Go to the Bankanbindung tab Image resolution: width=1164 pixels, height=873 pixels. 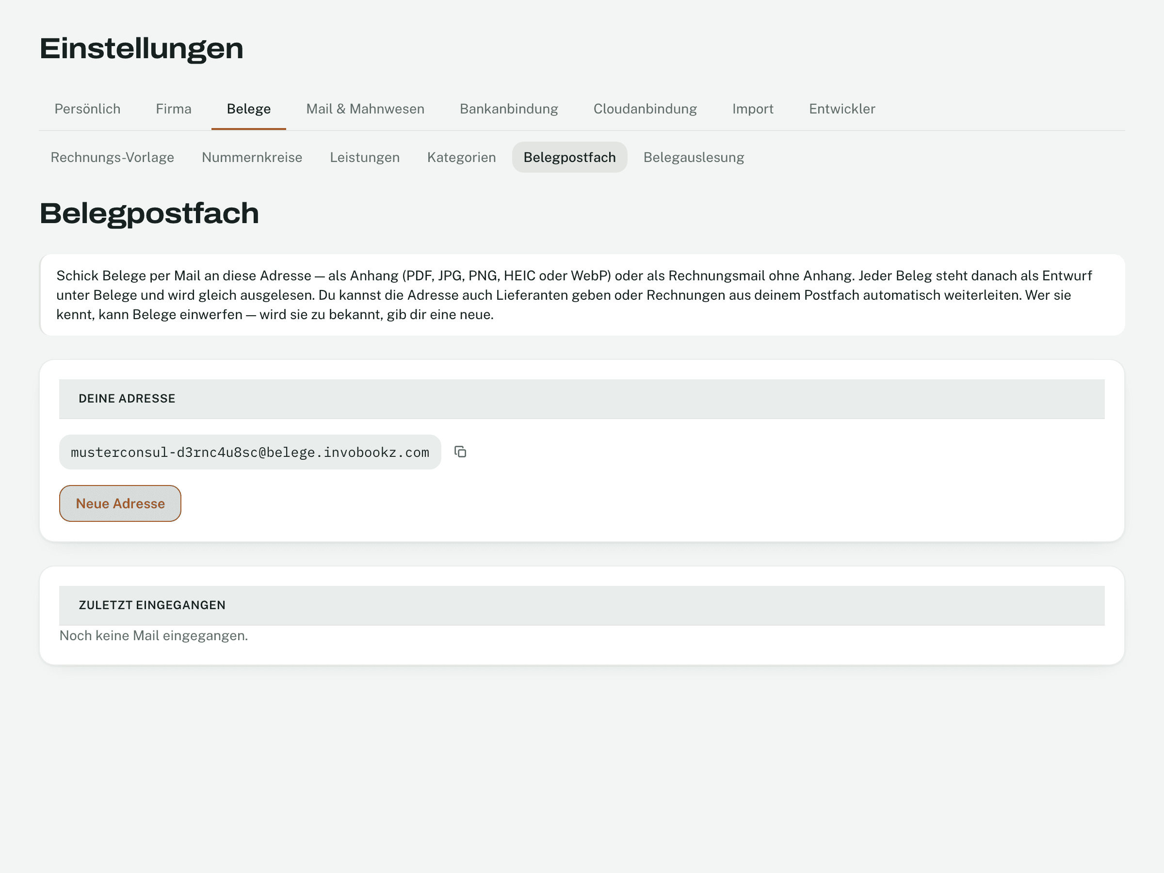(x=509, y=109)
